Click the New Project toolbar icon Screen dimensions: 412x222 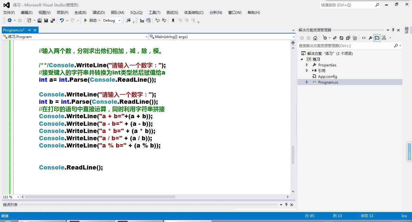point(29,20)
